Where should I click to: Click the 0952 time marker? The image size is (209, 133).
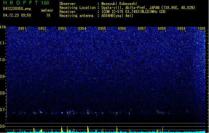click(x=42, y=29)
